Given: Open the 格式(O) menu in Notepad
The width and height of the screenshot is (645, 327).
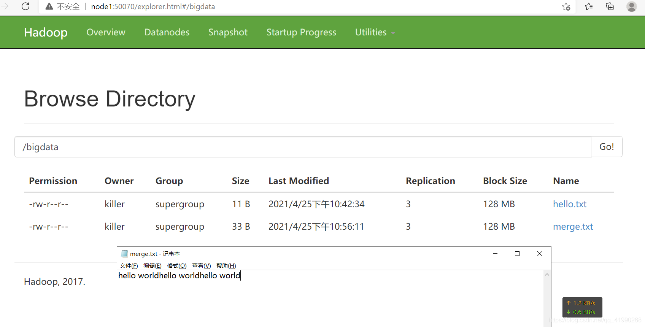Looking at the screenshot, I should pos(177,265).
